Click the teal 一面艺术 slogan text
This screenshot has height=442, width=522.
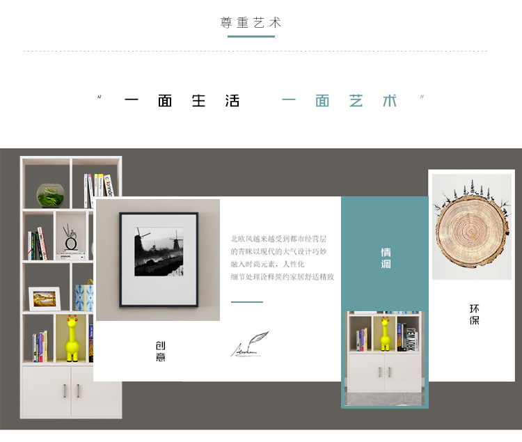click(x=339, y=100)
